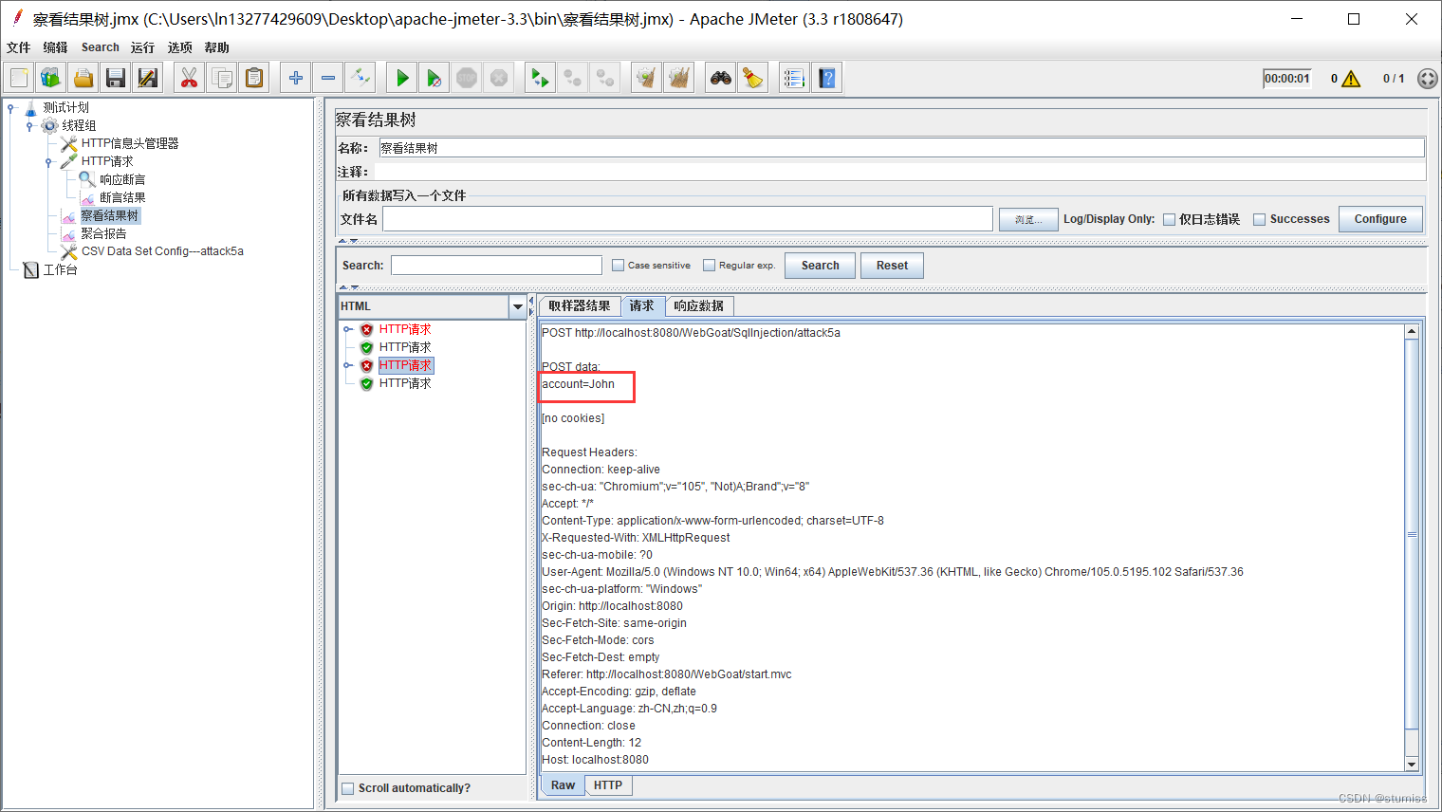
Task: Switch to the 响应数据 tab
Action: tap(699, 305)
